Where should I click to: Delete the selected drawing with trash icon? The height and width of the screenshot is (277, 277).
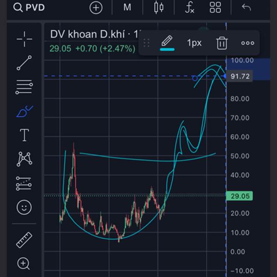coord(222,43)
